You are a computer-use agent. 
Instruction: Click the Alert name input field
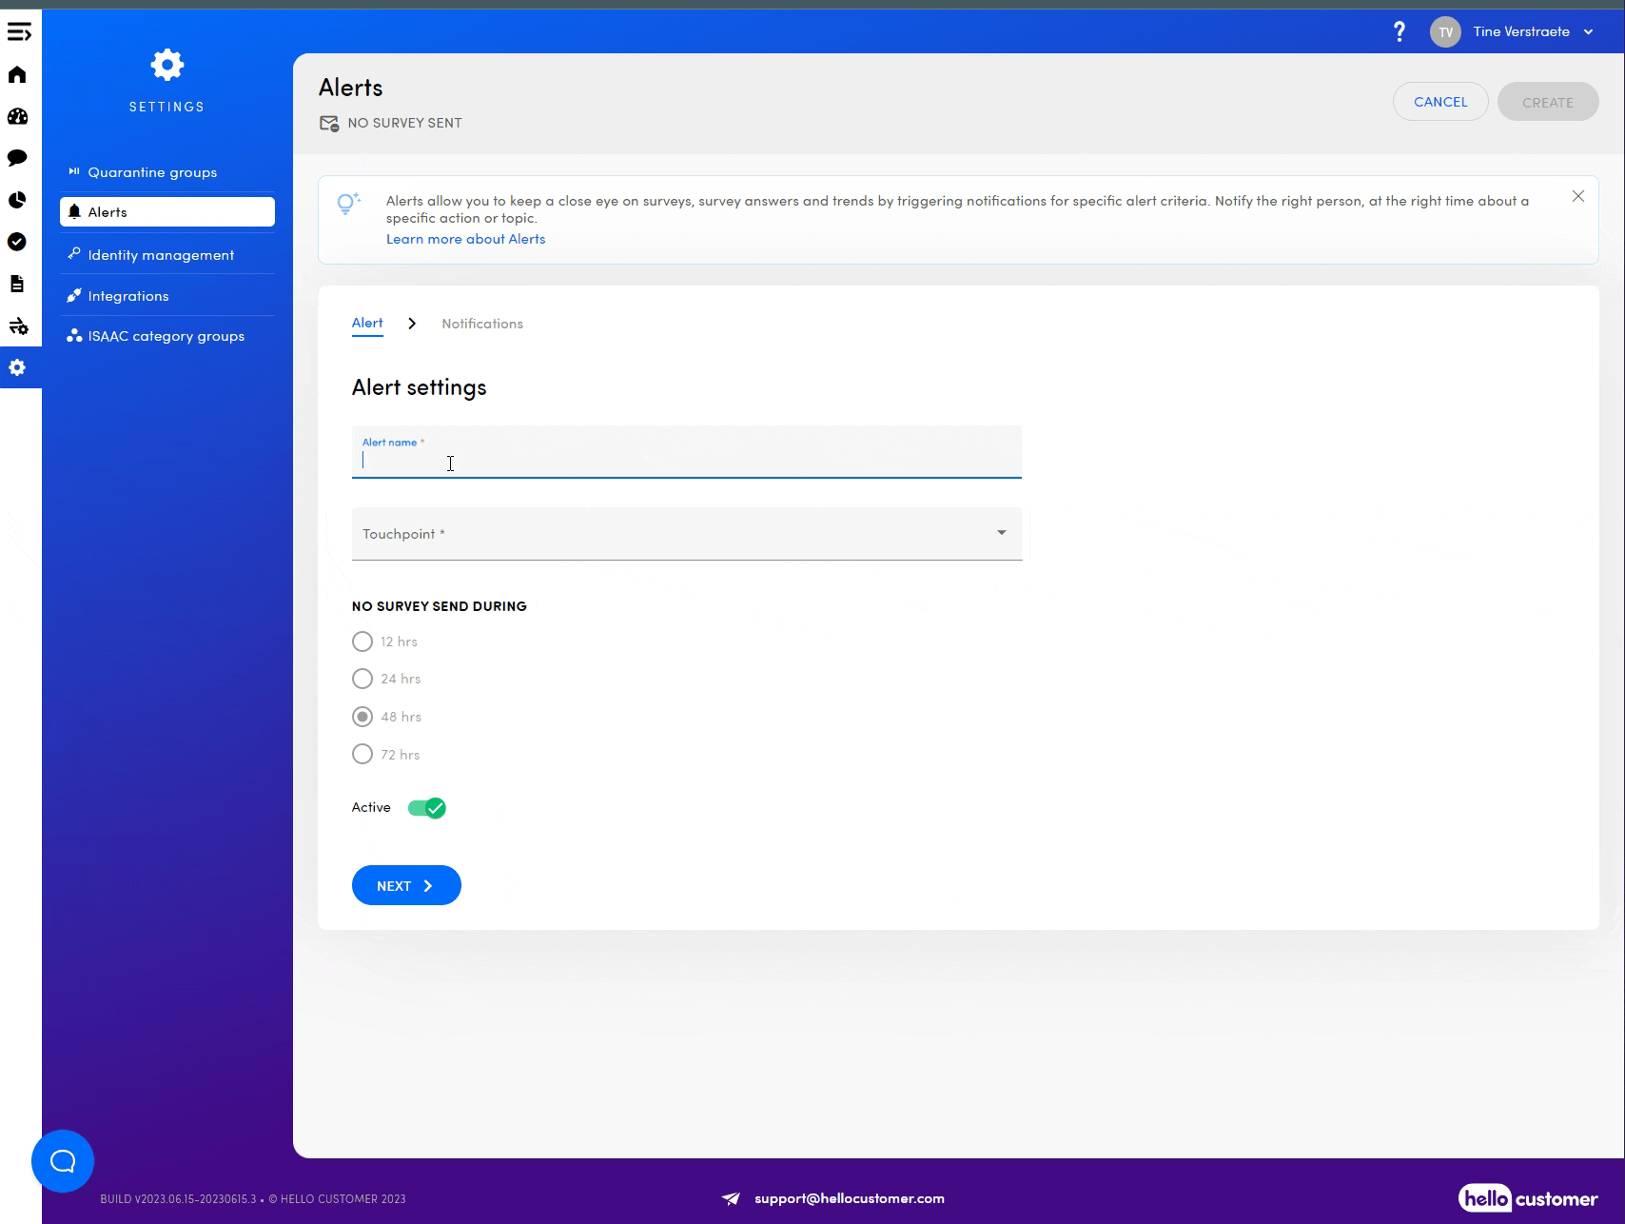coord(686,461)
